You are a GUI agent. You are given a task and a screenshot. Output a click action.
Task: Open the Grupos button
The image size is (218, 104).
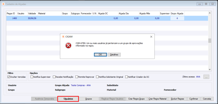click(x=88, y=99)
